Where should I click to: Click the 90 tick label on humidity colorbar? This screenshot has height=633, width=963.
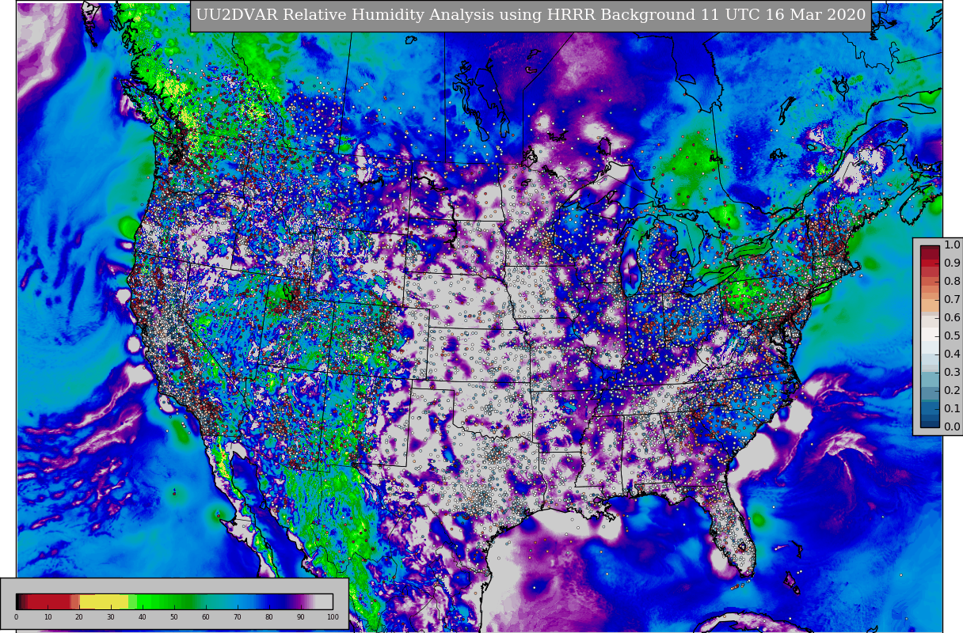301,617
